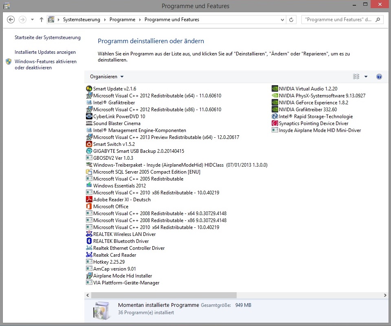The height and width of the screenshot is (326, 391).
Task: Open the address bar history dropdown
Action: 282,20
